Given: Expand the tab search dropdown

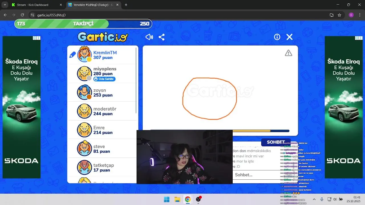Looking at the screenshot, I should point(5,5).
